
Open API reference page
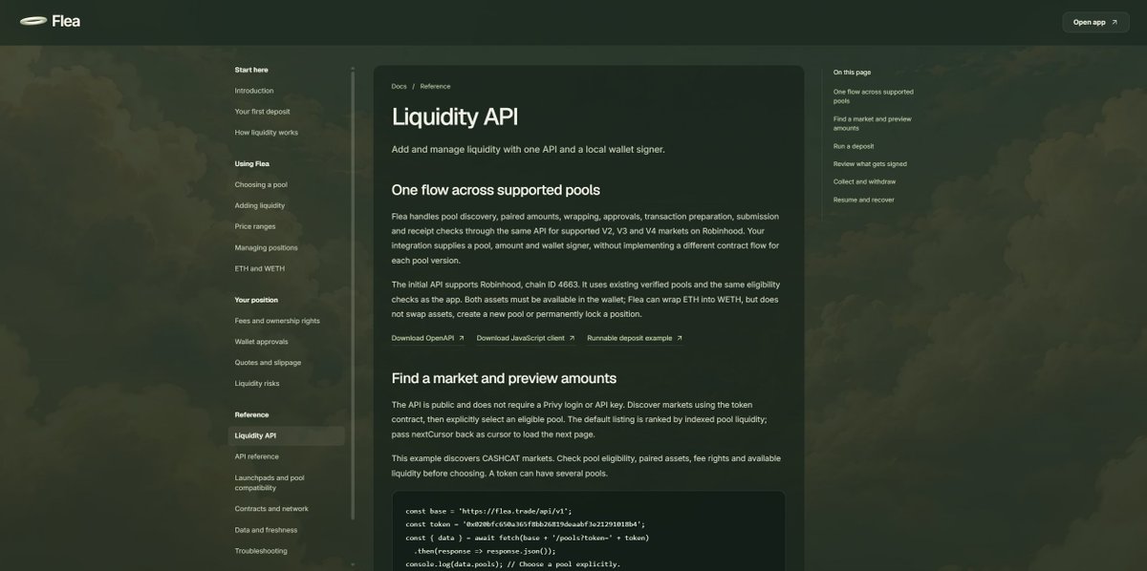pyautogui.click(x=257, y=456)
